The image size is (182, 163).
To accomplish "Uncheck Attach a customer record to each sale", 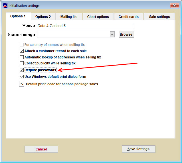I will click(x=22, y=51).
